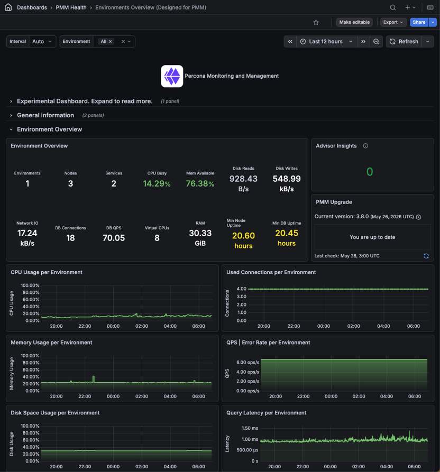This screenshot has width=440, height=472.
Task: Collapse the Environment Overview row
Action: (x=49, y=129)
